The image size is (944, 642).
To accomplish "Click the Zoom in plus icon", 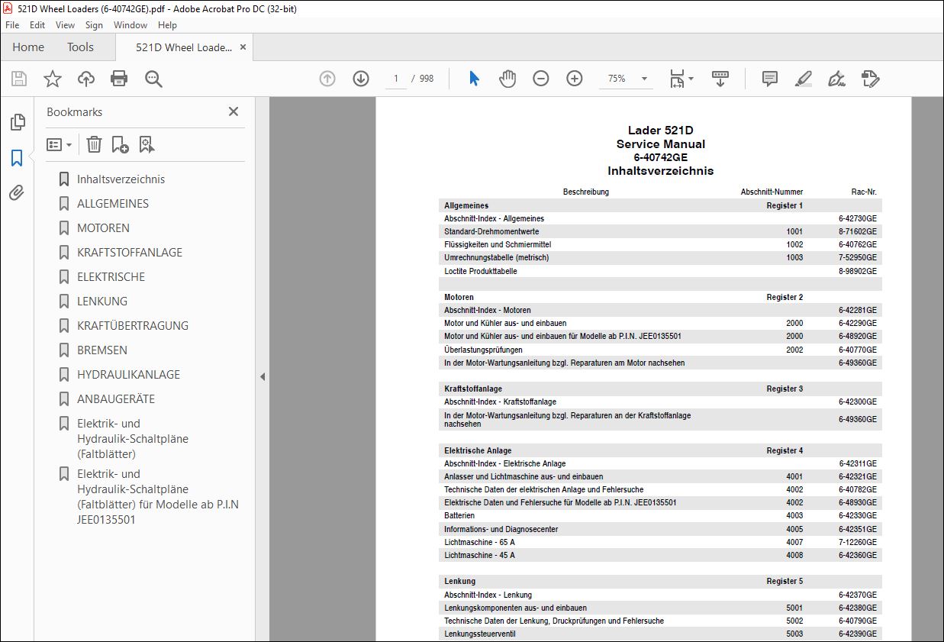I will (575, 79).
